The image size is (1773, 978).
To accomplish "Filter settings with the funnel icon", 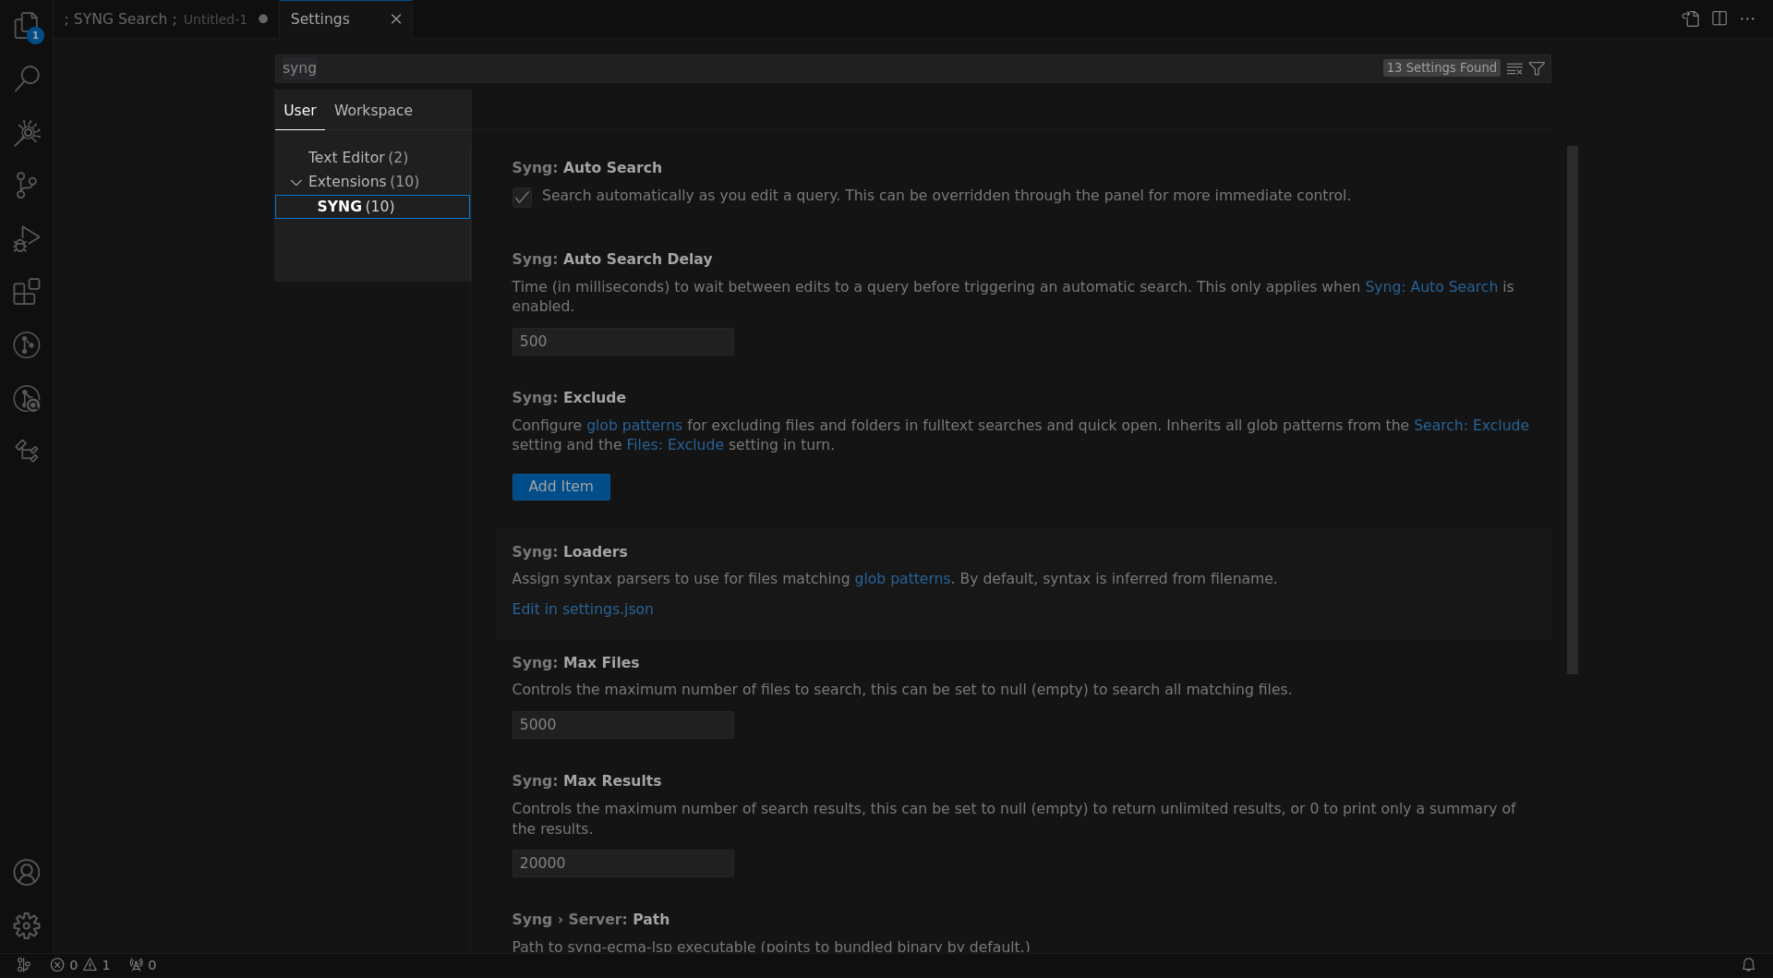I will pyautogui.click(x=1538, y=68).
